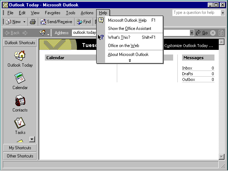Image resolution: width=228 pixels, height=171 pixels.
Task: Click the Other Shortcuts group button
Action: click(x=20, y=156)
